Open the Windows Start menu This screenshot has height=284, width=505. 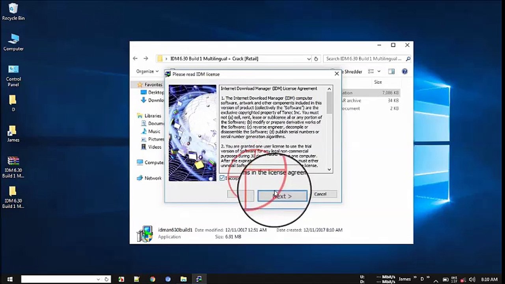point(10,279)
